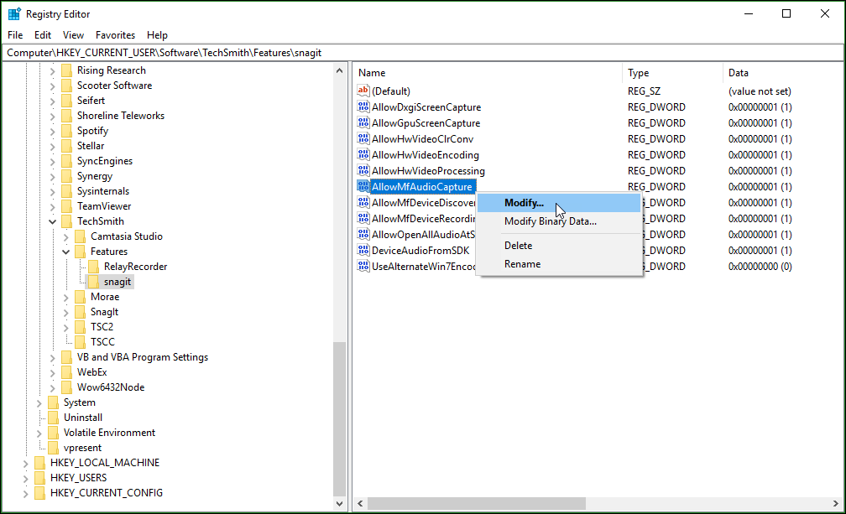The width and height of the screenshot is (846, 514).
Task: Open the Favorites menu
Action: point(115,35)
